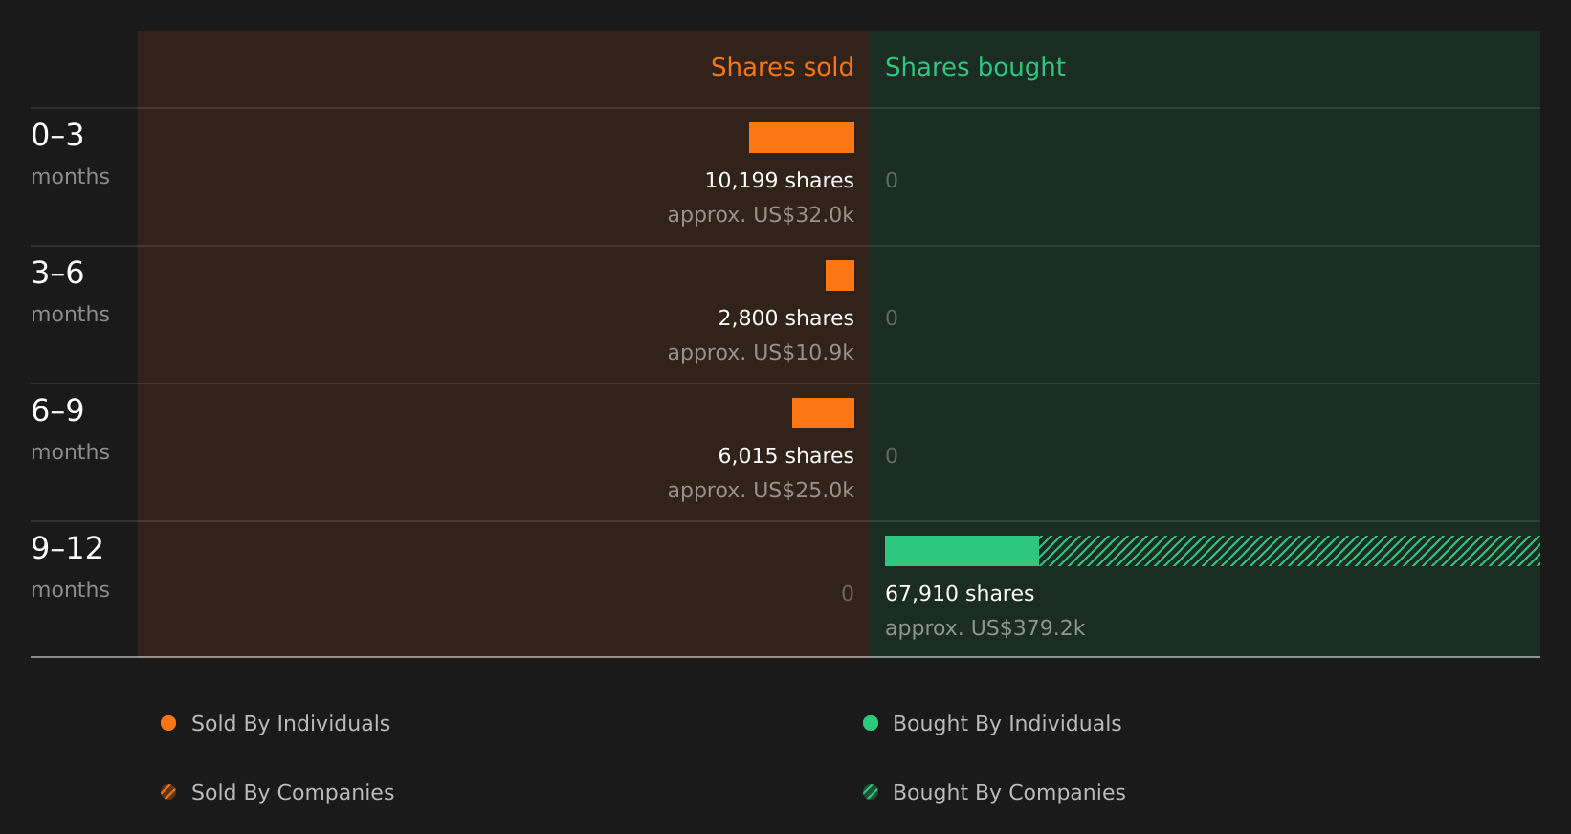Click the 67,910 shares value

coord(960,594)
